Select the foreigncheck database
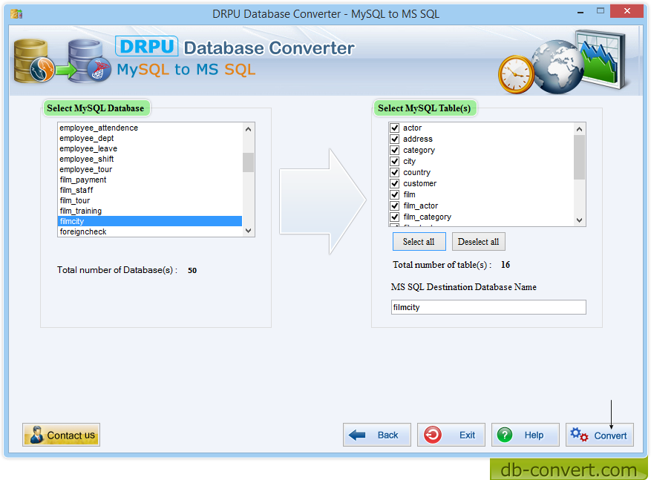Image resolution: width=651 pixels, height=480 pixels. pyautogui.click(x=149, y=231)
